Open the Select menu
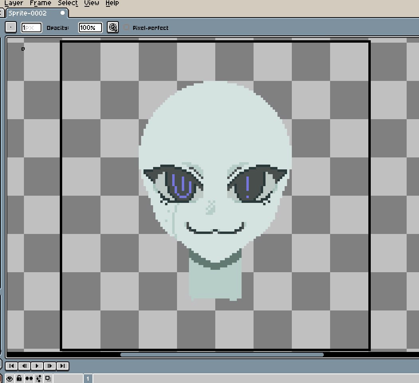Screen dimensions: 419x383 68,3
